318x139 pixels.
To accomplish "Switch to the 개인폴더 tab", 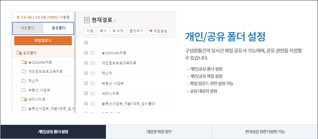I will point(27,28).
